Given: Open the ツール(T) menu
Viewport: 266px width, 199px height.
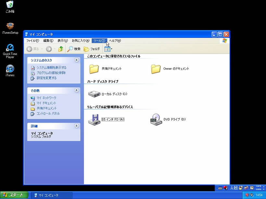Looking at the screenshot, I should 99,41.
